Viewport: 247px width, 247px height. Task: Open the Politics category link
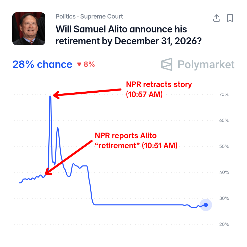click(x=66, y=16)
